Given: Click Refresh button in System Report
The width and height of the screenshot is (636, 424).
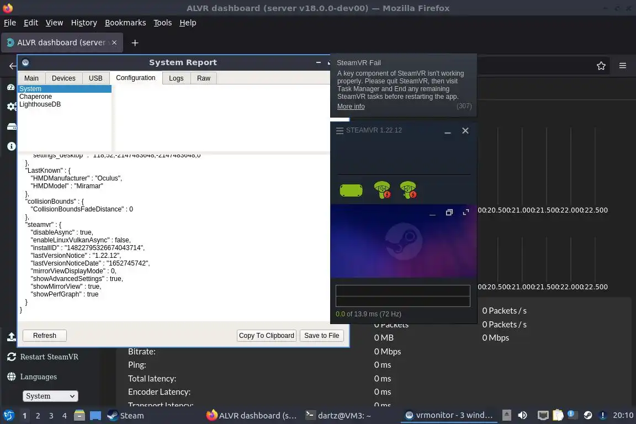Looking at the screenshot, I should [x=45, y=336].
